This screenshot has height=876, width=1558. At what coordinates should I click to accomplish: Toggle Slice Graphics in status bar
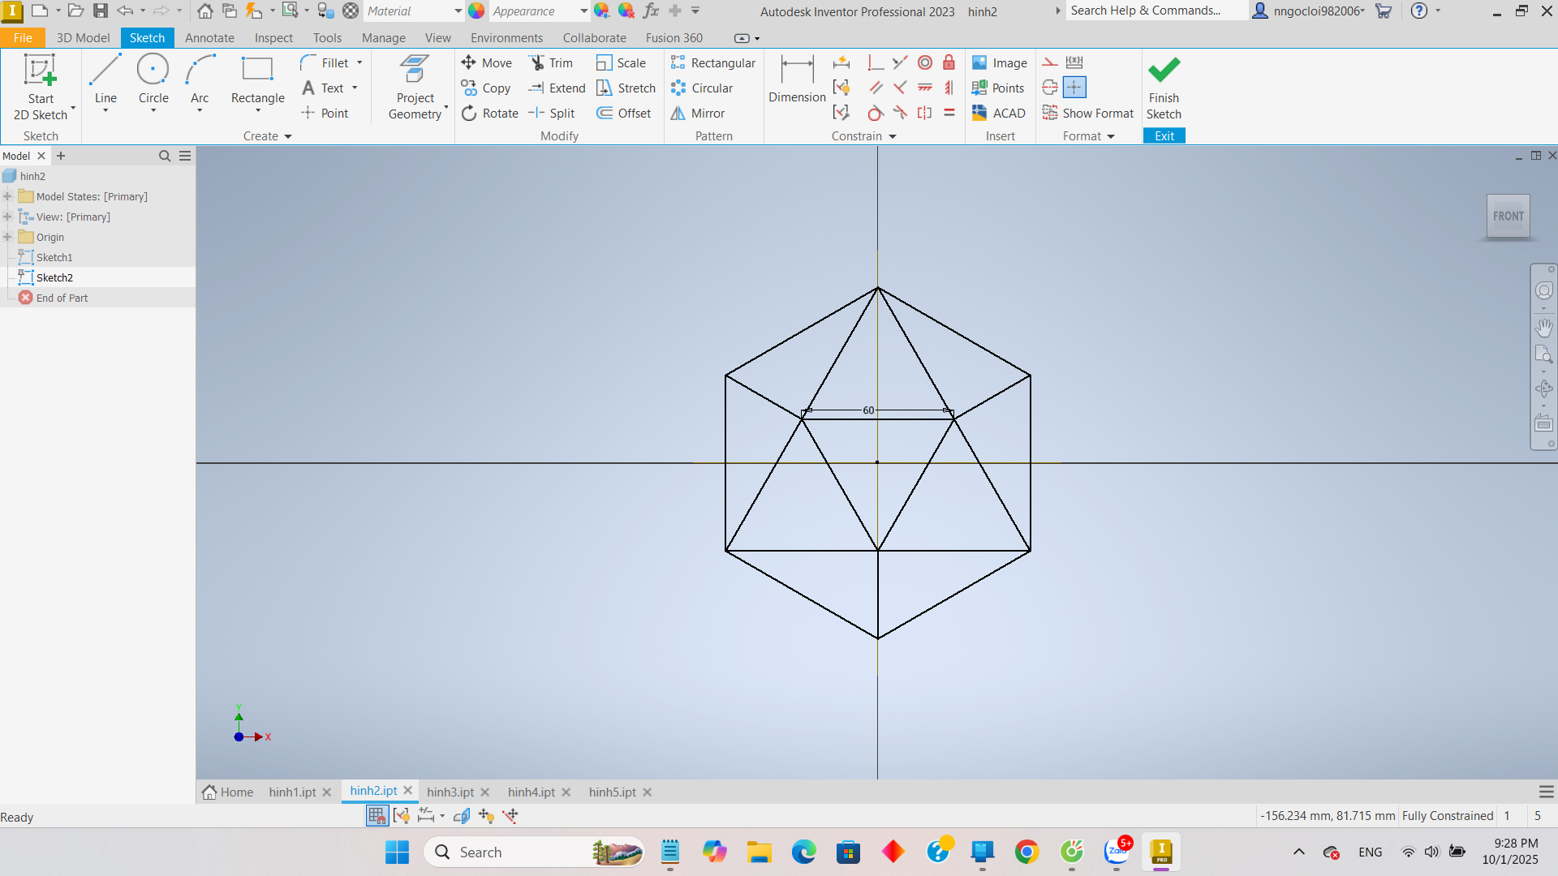pos(462,815)
